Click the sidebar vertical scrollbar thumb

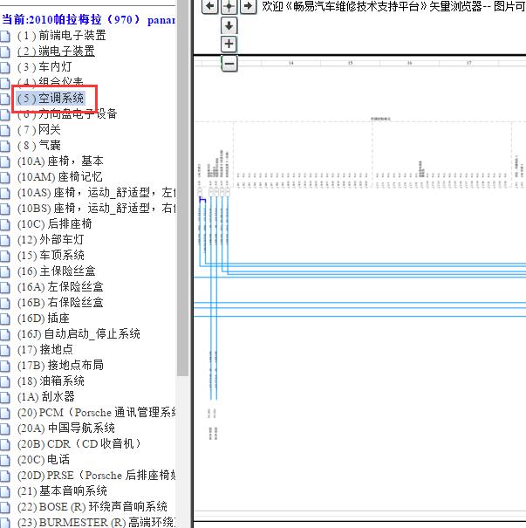pos(182,188)
